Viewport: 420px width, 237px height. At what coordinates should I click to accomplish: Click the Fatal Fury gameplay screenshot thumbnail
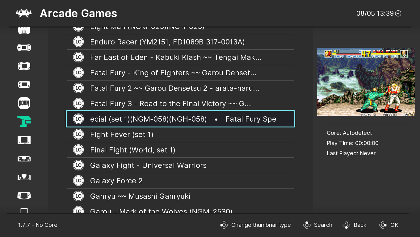366,82
